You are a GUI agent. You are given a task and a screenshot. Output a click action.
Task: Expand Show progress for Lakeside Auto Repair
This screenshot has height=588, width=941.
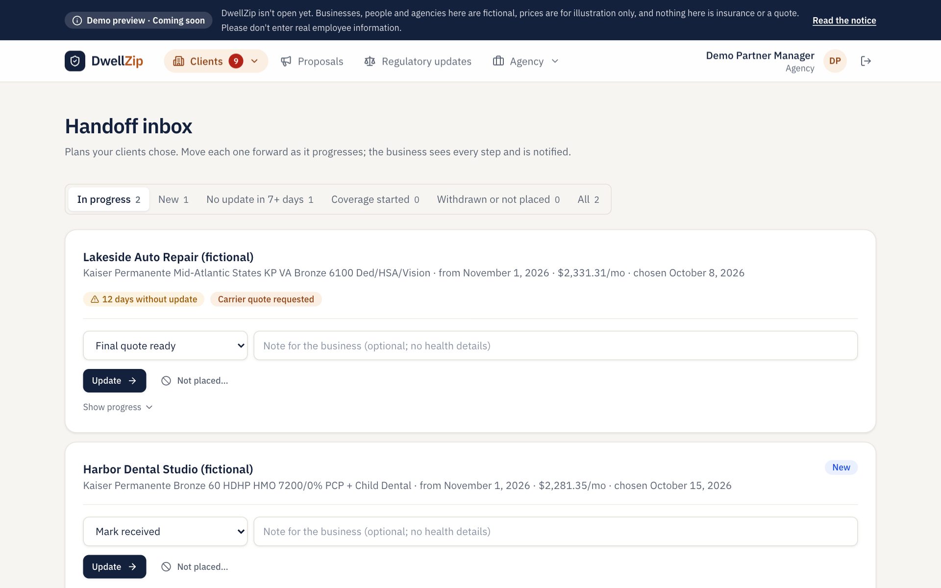[118, 407]
